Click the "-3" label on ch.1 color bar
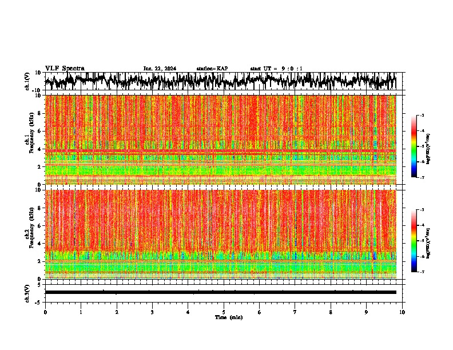Image resolution: width=453 pixels, height=350 pixels. tap(422, 115)
